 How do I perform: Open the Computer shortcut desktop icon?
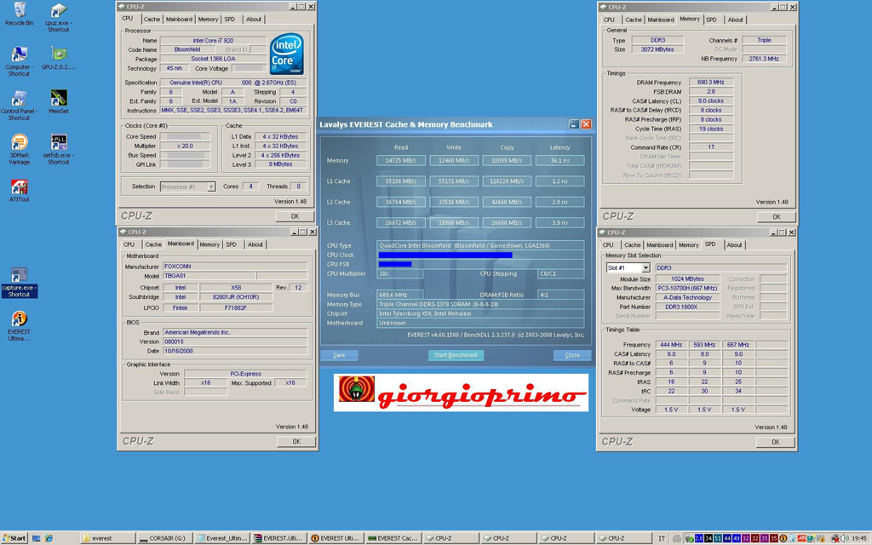(x=19, y=61)
